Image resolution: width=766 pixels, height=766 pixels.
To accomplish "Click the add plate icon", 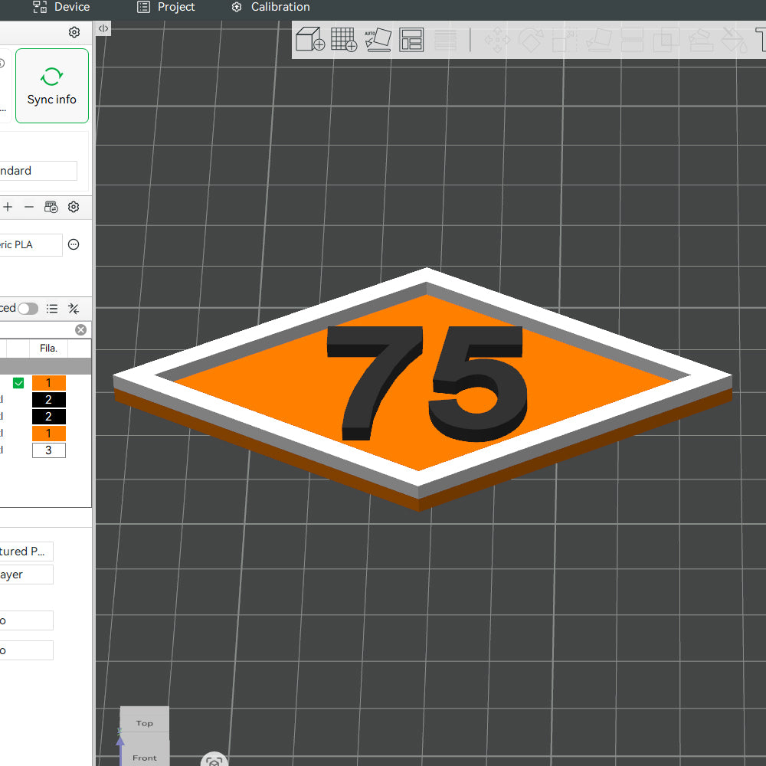I will coord(343,40).
